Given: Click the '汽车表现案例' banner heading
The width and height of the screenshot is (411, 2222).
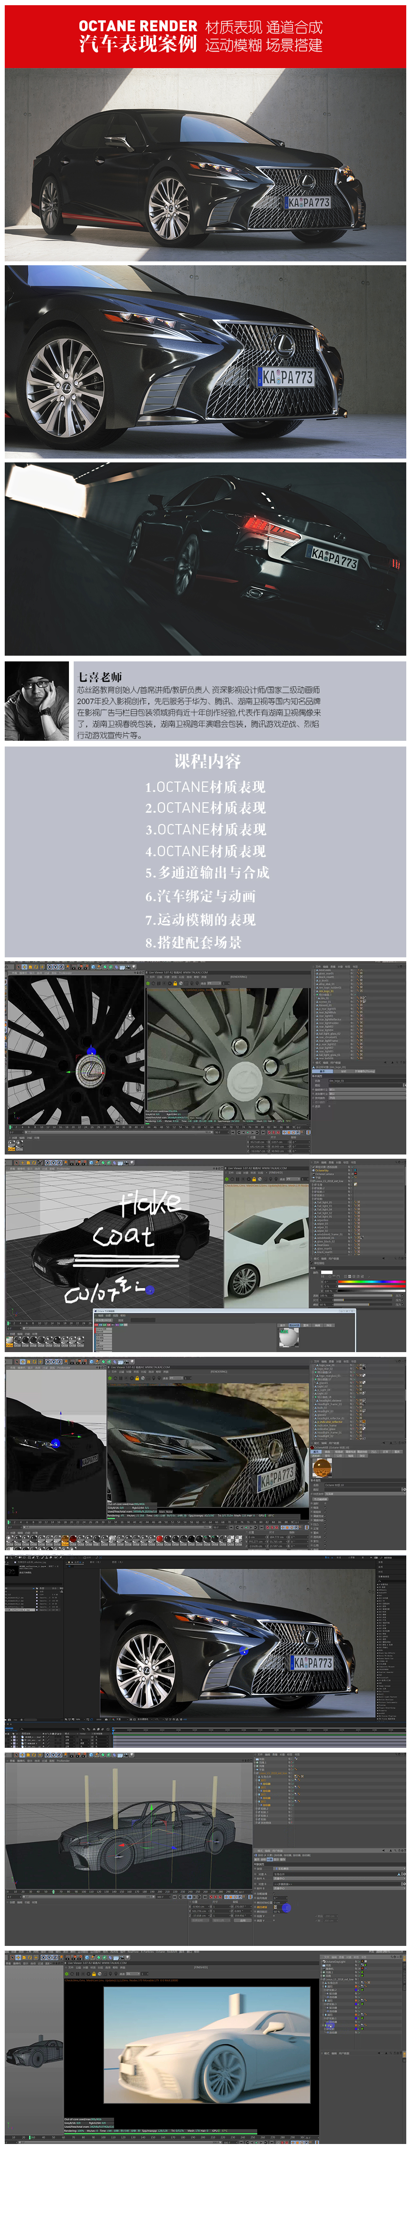Looking at the screenshot, I should (x=138, y=45).
